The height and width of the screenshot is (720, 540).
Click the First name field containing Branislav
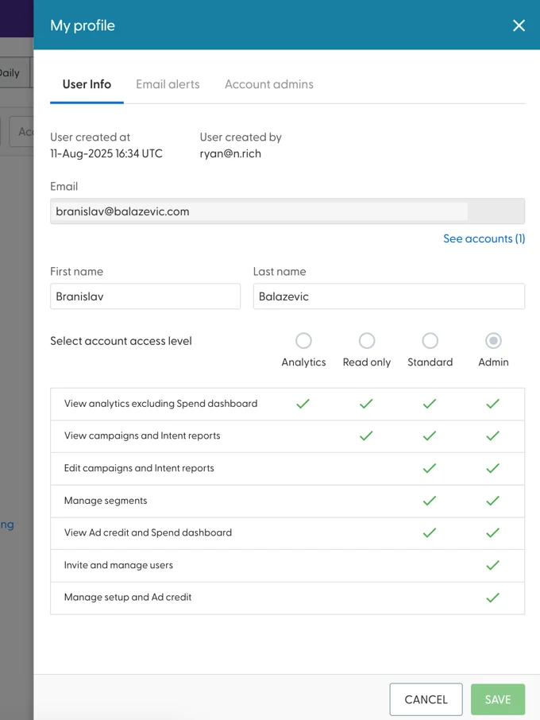(145, 296)
